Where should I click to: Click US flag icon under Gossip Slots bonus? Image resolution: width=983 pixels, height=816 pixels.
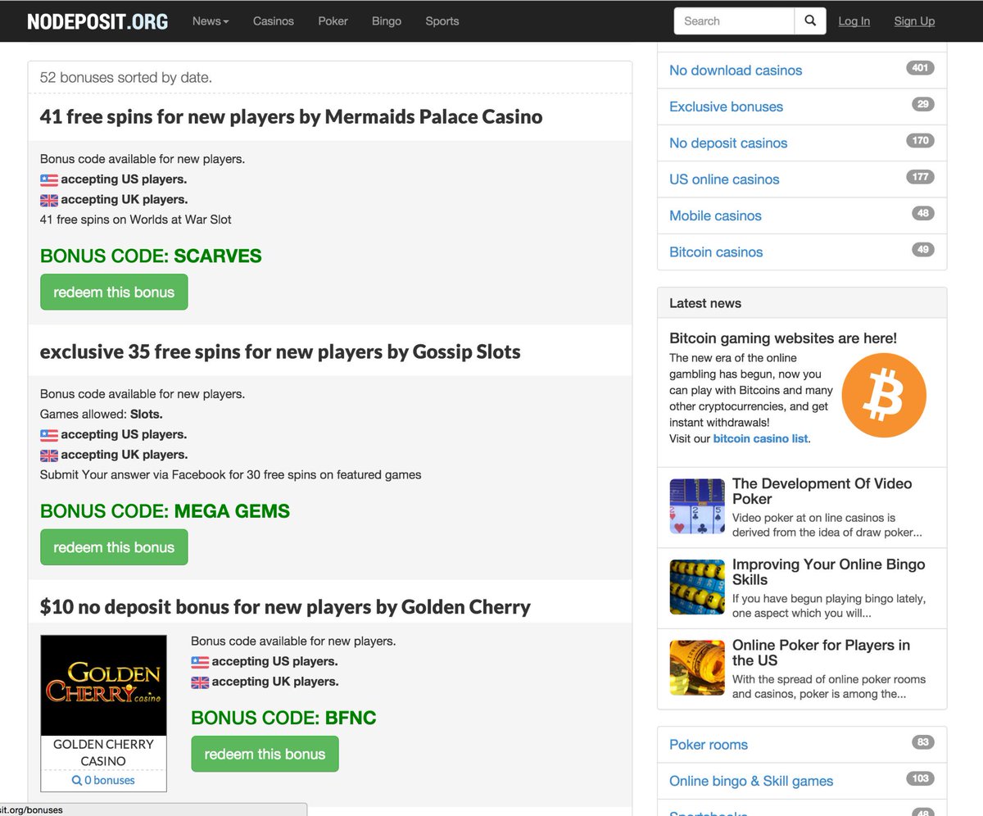click(49, 435)
